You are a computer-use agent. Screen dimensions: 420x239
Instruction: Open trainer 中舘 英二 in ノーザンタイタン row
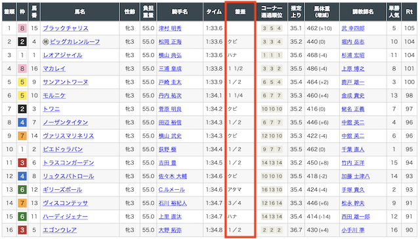(x=353, y=122)
